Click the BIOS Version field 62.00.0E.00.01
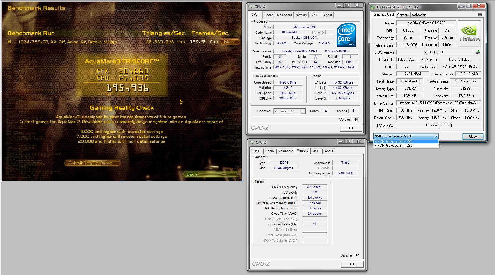The width and height of the screenshot is (495, 275). pos(435,52)
